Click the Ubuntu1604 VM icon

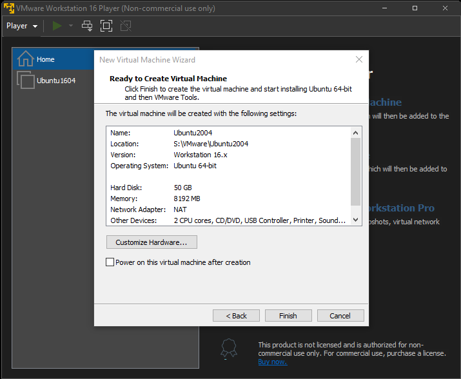[x=26, y=80]
